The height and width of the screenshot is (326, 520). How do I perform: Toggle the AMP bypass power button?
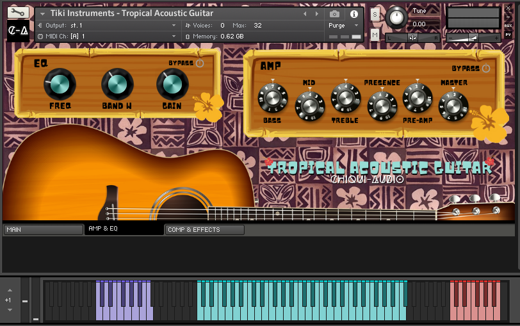pyautogui.click(x=485, y=69)
